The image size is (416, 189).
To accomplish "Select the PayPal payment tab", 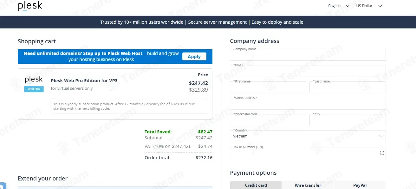I will [x=360, y=185].
